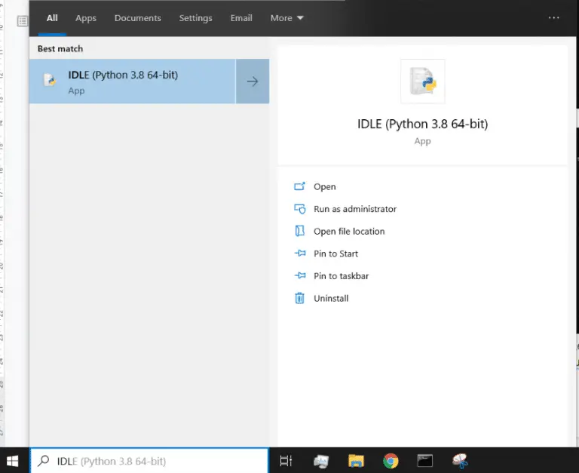Click the Windows Start button
579x473 pixels.
(x=13, y=460)
